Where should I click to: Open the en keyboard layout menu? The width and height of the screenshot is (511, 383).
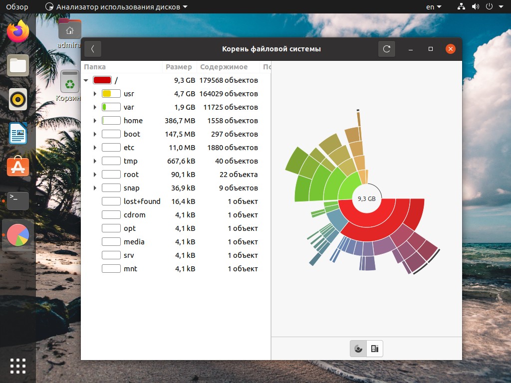coord(434,7)
